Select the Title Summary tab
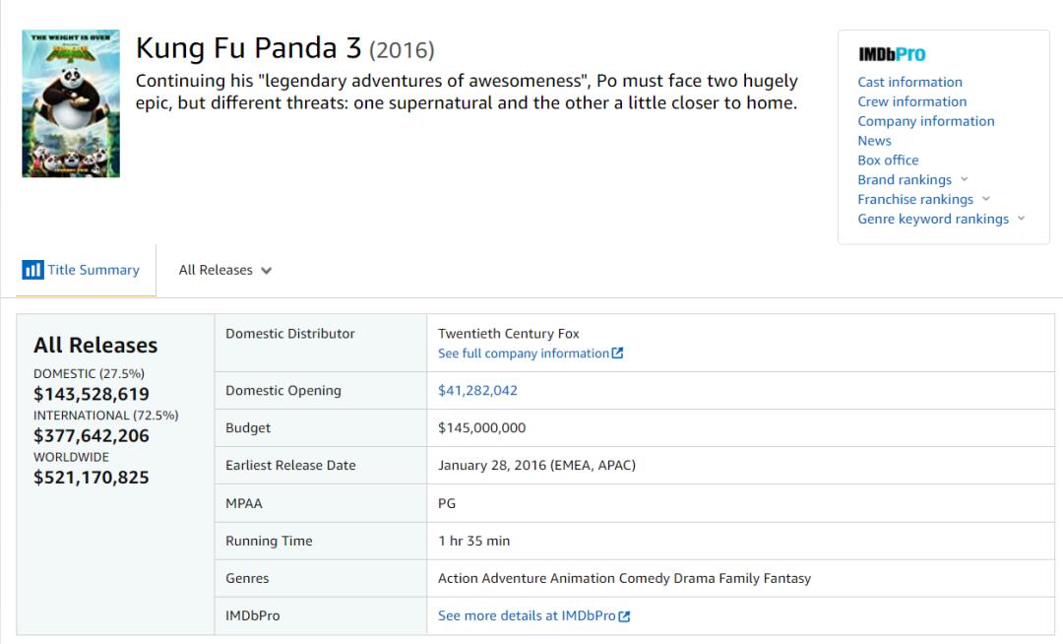 coord(94,270)
